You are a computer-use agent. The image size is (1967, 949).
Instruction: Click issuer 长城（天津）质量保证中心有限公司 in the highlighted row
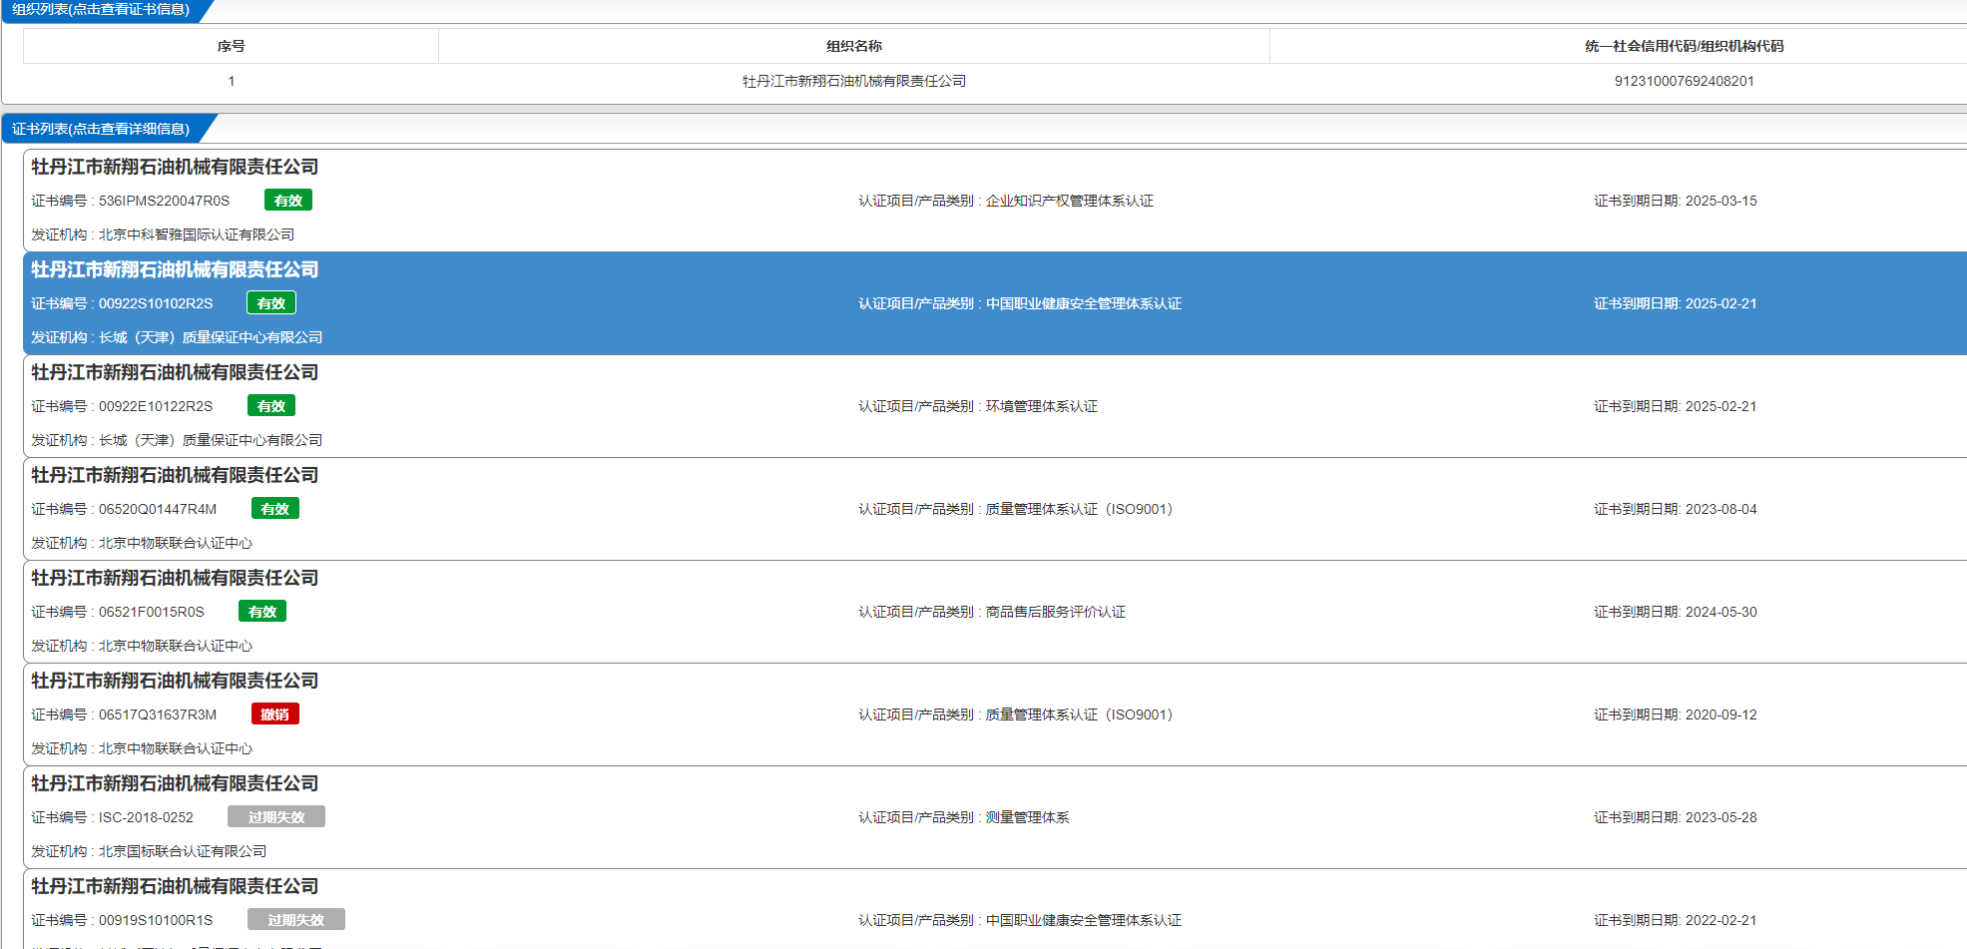pos(211,337)
